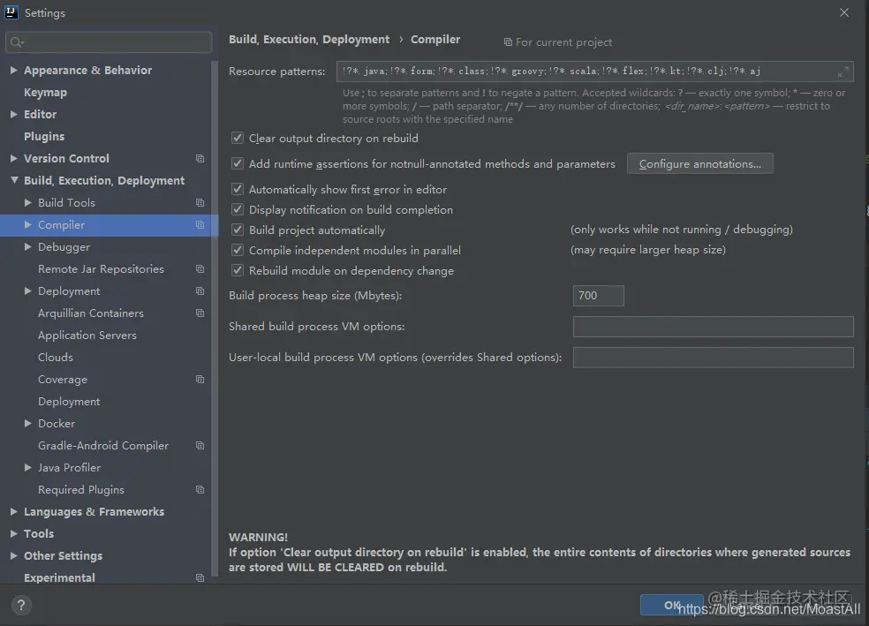This screenshot has height=626, width=869.
Task: Click the help question mark button
Action: tap(21, 605)
